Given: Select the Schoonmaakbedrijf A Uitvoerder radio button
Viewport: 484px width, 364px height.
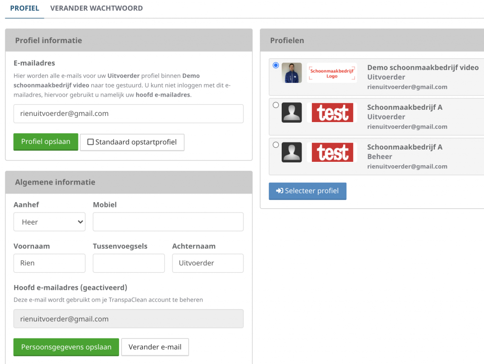Looking at the screenshot, I should tap(276, 106).
